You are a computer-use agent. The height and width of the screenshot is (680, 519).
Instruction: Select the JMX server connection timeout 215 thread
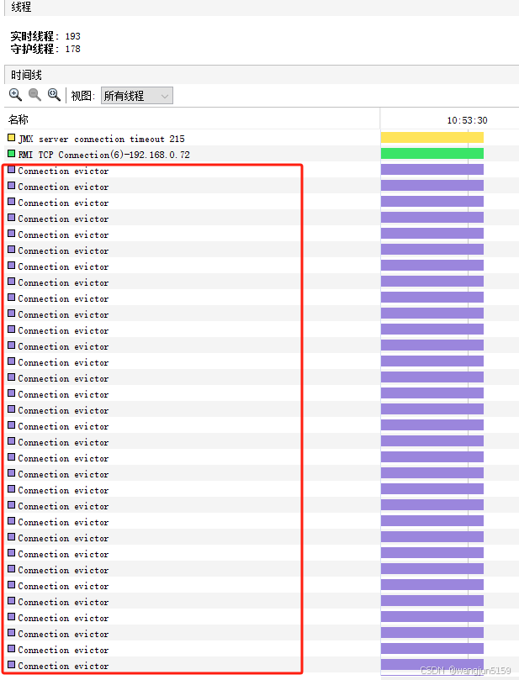tap(101, 140)
